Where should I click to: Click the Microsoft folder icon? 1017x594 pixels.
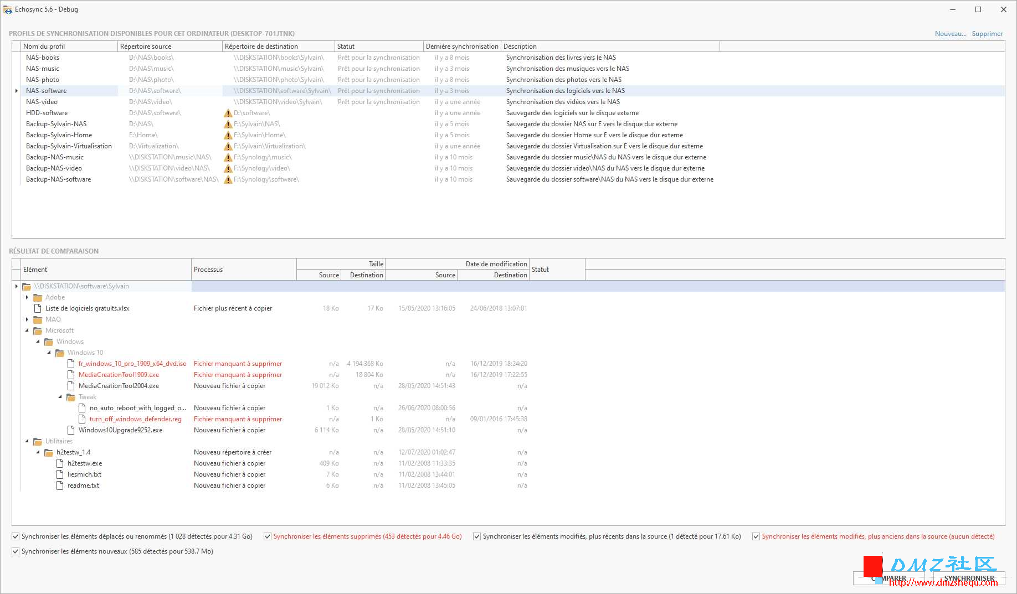(38, 330)
